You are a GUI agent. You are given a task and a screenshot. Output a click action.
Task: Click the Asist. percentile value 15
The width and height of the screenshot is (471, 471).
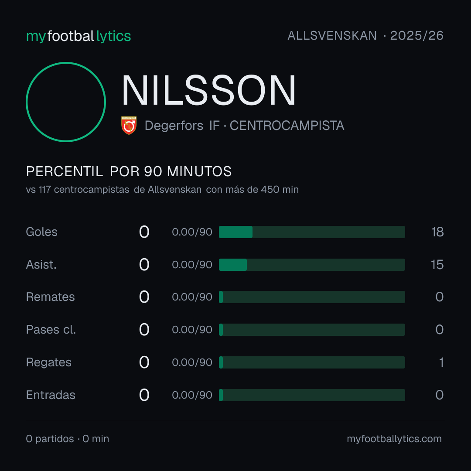point(437,265)
